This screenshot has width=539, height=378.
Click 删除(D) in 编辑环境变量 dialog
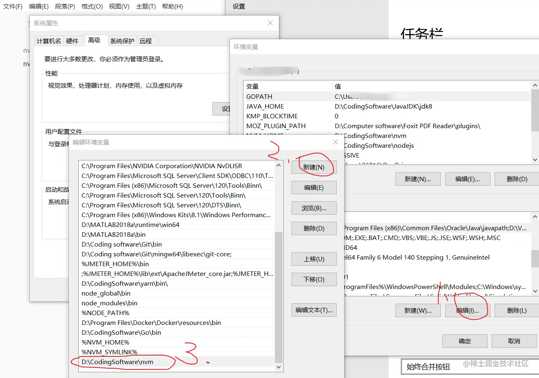(x=314, y=229)
